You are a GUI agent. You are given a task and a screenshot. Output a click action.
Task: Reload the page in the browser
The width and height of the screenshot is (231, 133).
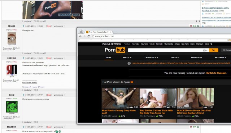[x=88, y=36]
